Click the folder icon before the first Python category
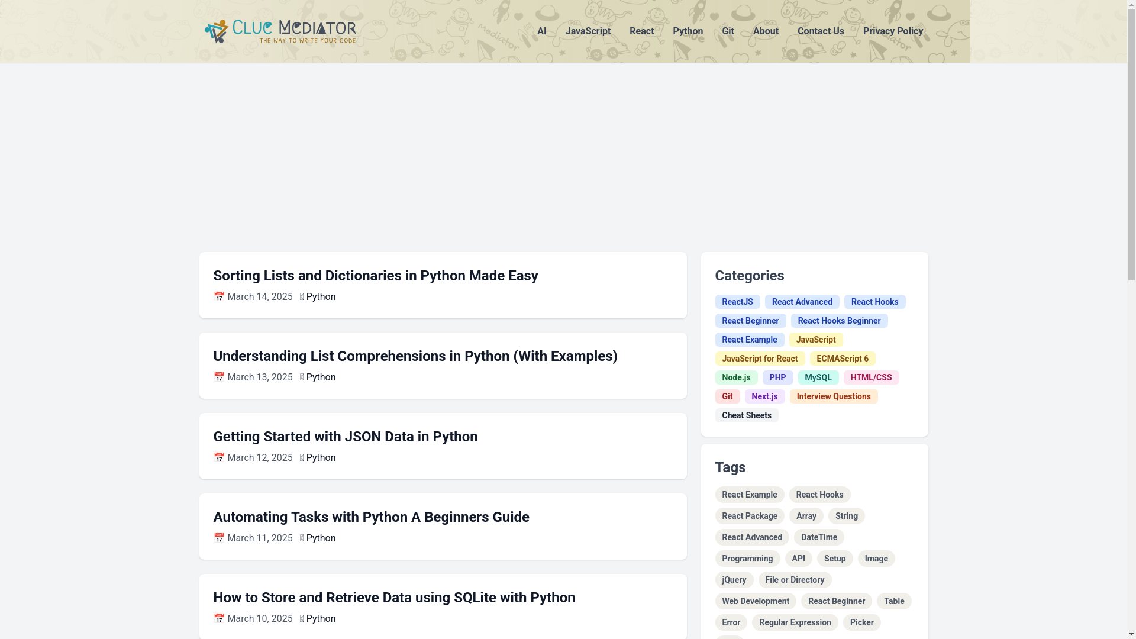Viewport: 1136px width, 639px height. [302, 297]
